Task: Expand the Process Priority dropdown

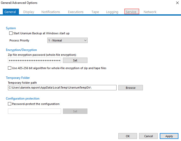Action: tap(67, 40)
